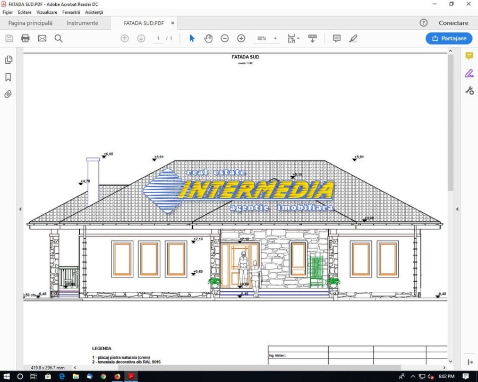Click the Conectare sign-in button

point(454,23)
